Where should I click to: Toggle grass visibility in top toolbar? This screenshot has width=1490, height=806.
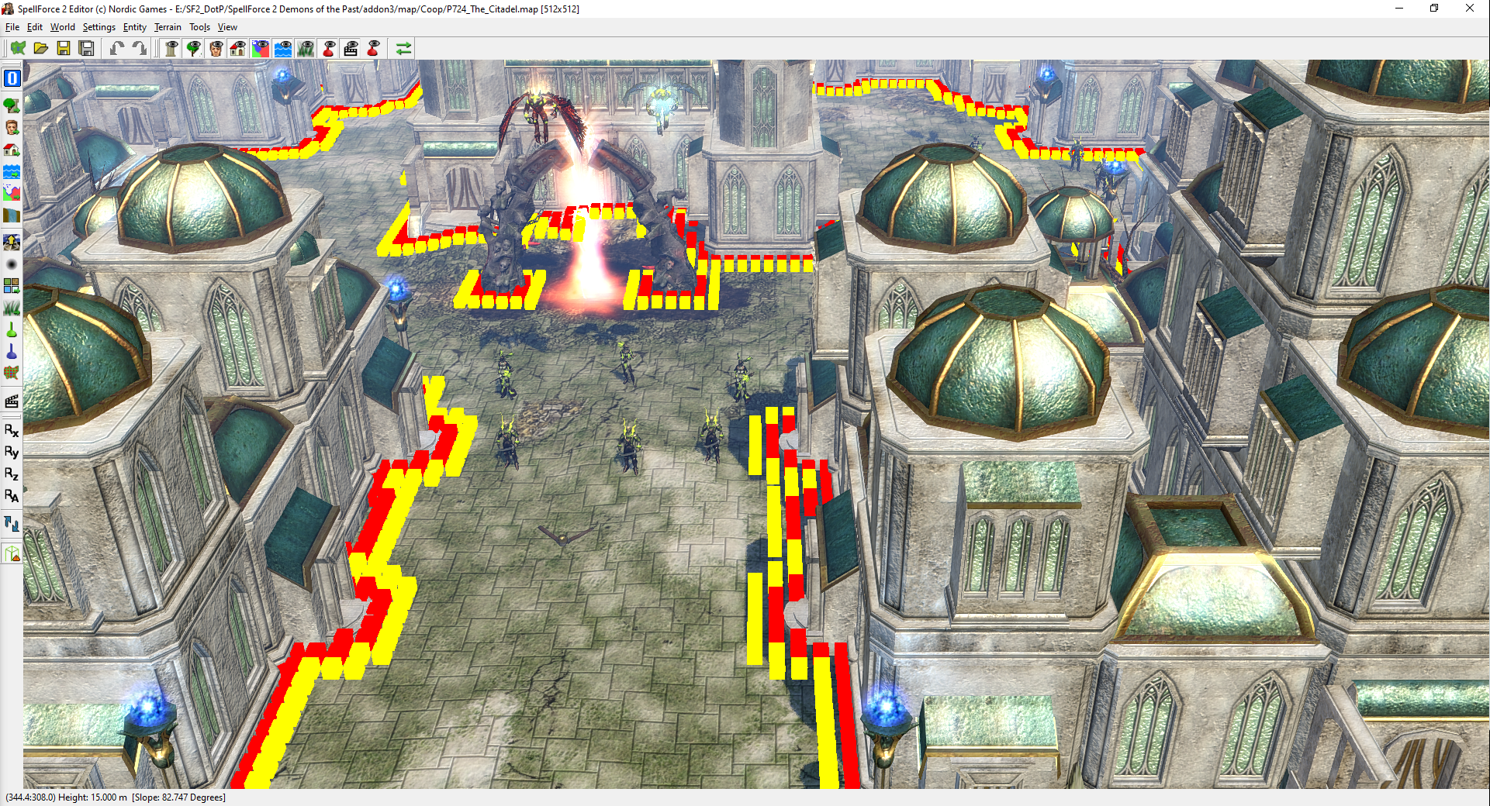[x=306, y=49]
